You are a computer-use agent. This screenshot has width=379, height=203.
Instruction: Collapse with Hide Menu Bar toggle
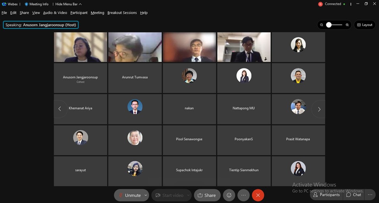(x=66, y=4)
